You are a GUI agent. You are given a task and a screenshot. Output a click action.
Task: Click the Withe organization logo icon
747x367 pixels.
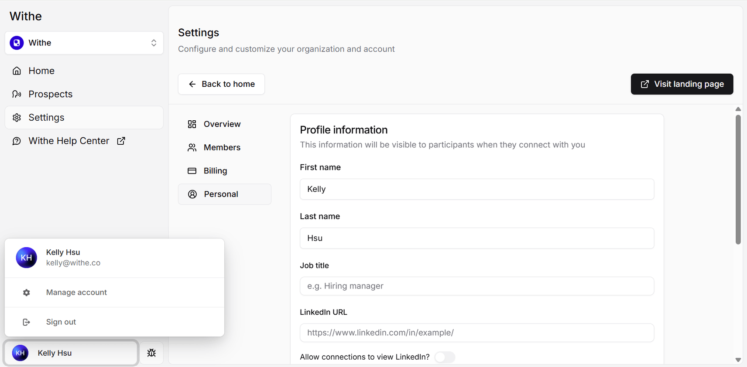pos(17,43)
